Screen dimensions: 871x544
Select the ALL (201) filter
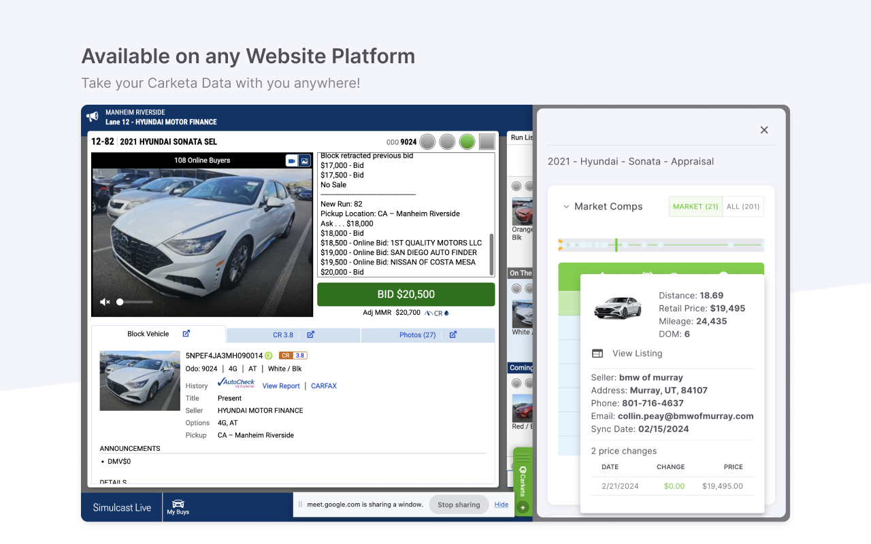coord(743,207)
